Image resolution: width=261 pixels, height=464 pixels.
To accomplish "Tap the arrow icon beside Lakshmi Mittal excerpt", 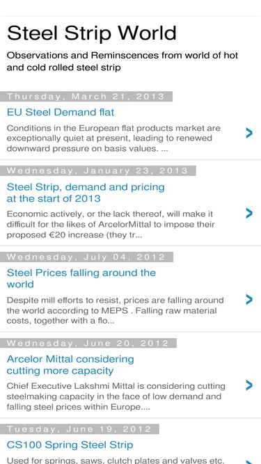I will pos(249,385).
